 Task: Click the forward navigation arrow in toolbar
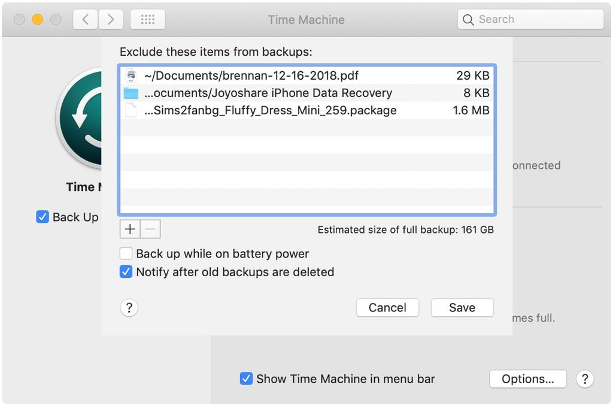pyautogui.click(x=111, y=19)
